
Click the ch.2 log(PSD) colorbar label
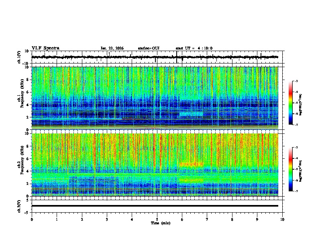[301, 171]
